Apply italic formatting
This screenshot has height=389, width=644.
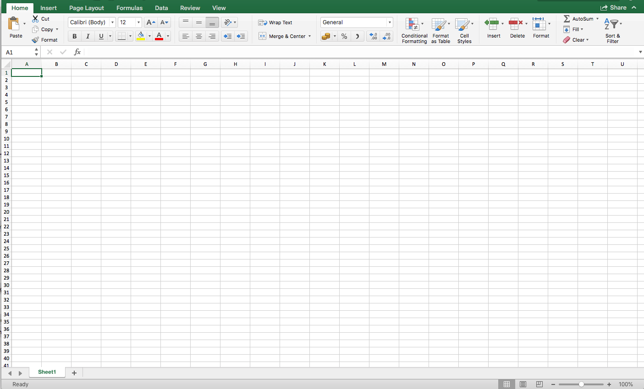88,36
